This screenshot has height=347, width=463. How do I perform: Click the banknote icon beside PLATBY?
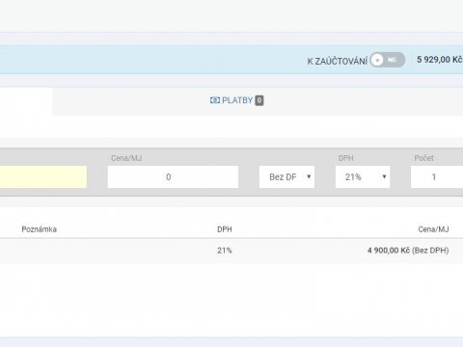click(x=215, y=100)
